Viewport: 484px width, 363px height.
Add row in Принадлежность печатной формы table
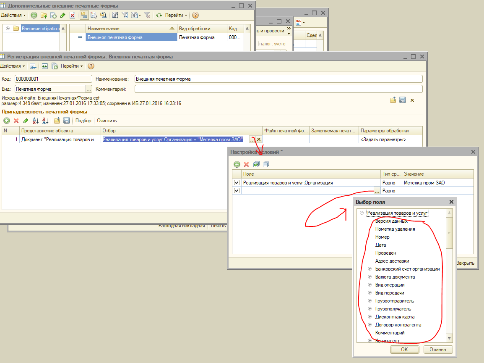[7, 121]
